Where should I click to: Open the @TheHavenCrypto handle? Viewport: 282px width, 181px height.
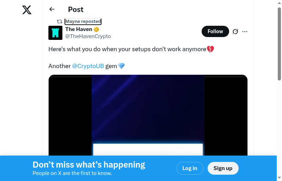(88, 36)
